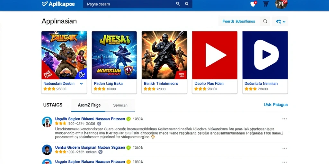Screen dimensions: 329x164
Task: Open the heart notifications icon in header
Action: (x=253, y=4)
